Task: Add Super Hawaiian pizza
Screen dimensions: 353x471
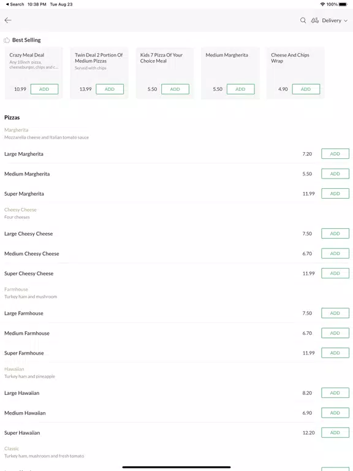Action: [x=335, y=432]
